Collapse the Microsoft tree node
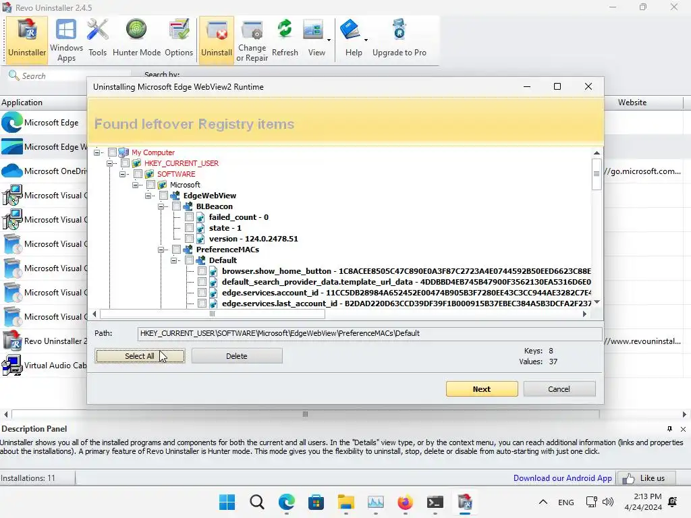691x518 pixels. (x=135, y=185)
